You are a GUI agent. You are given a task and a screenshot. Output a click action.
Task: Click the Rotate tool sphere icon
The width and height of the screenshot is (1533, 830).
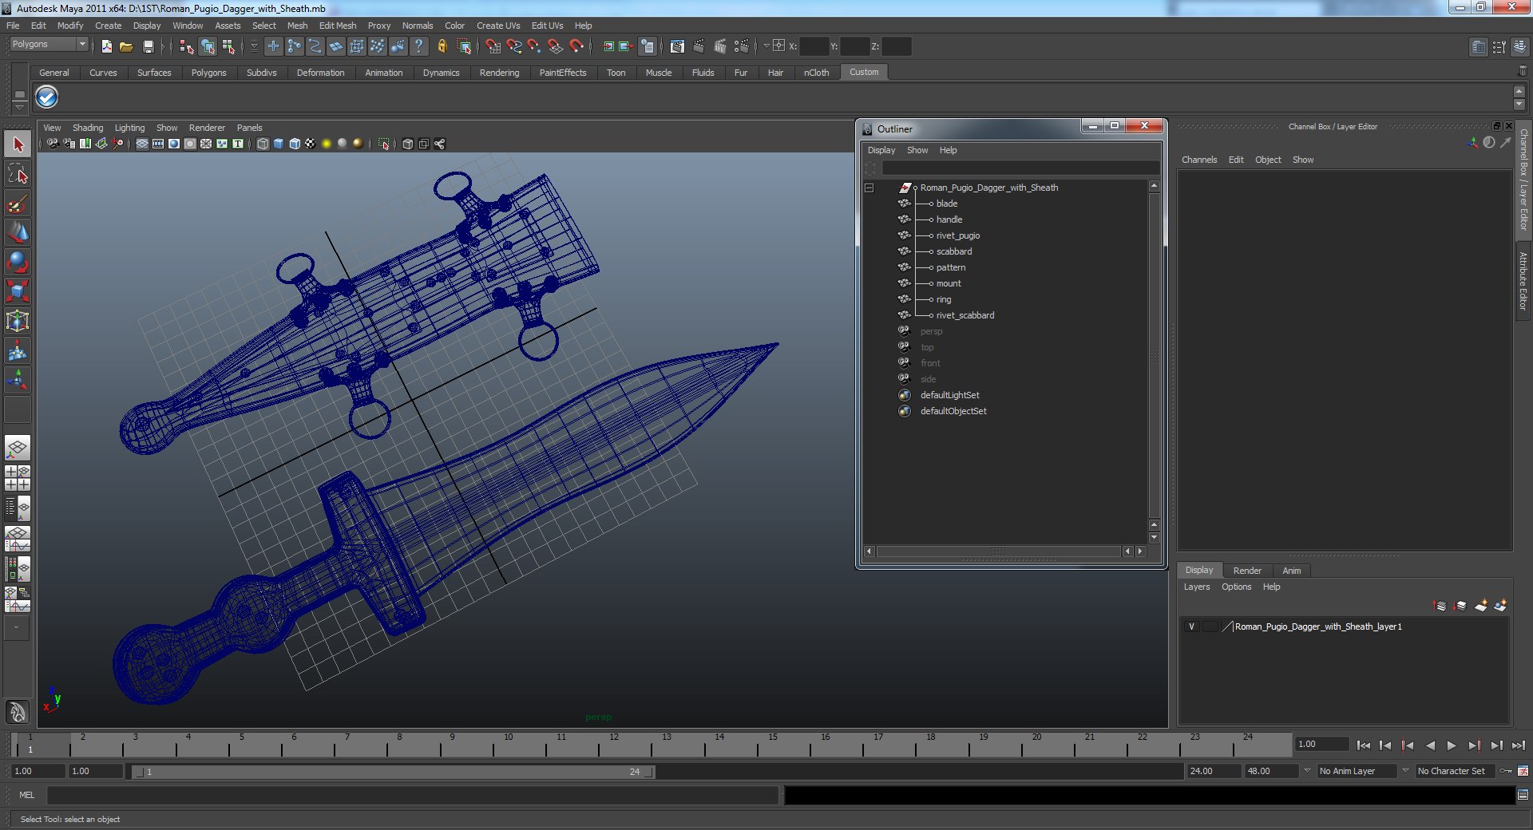tap(18, 262)
